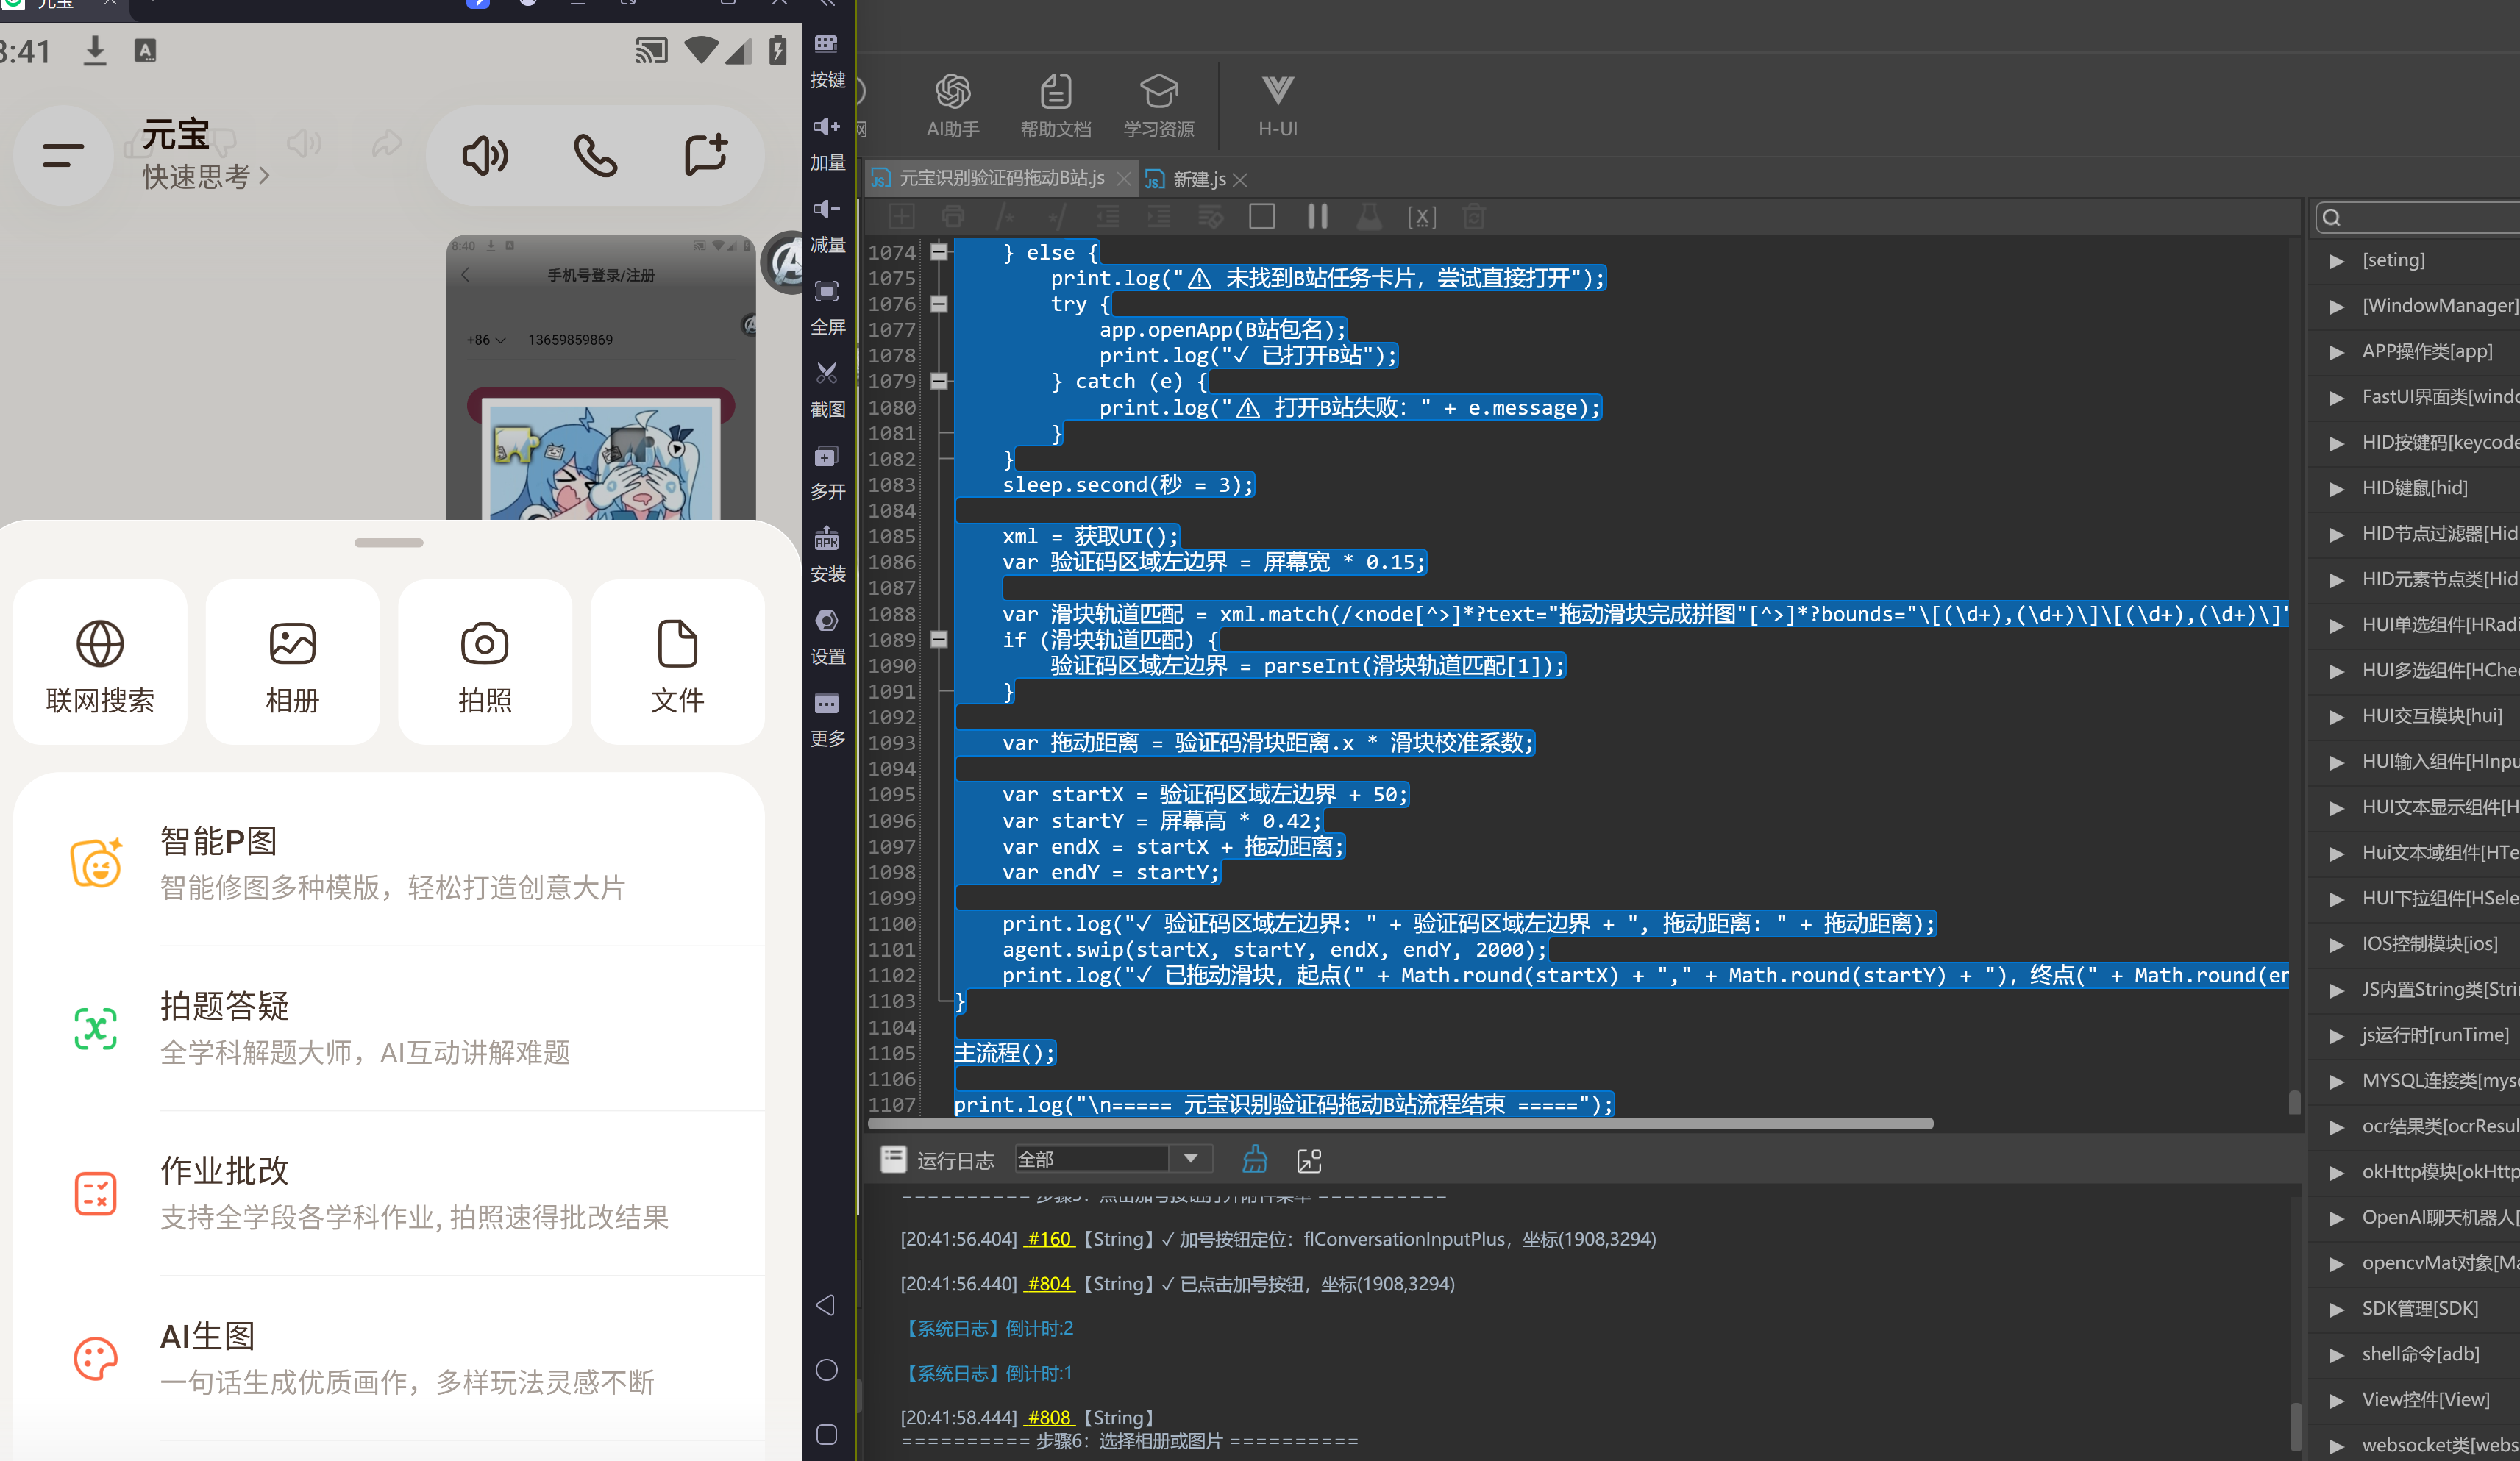This screenshot has height=1461, width=2520.
Task: Clear the run log with broom icon
Action: [1254, 1160]
